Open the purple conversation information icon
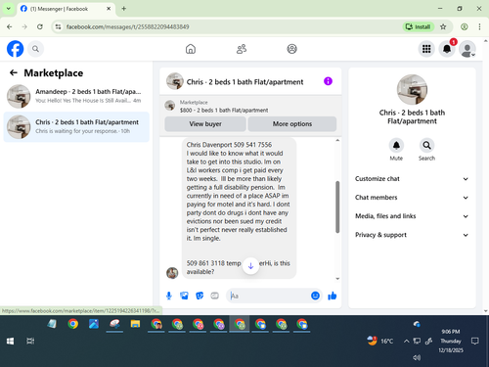 (328, 81)
